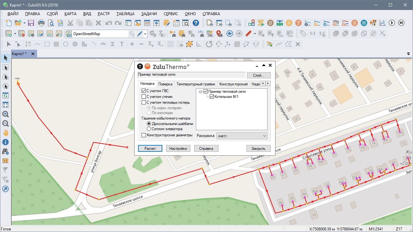Open the ЗАДАЧИ menu
The width and height of the screenshot is (413, 232).
[149, 14]
